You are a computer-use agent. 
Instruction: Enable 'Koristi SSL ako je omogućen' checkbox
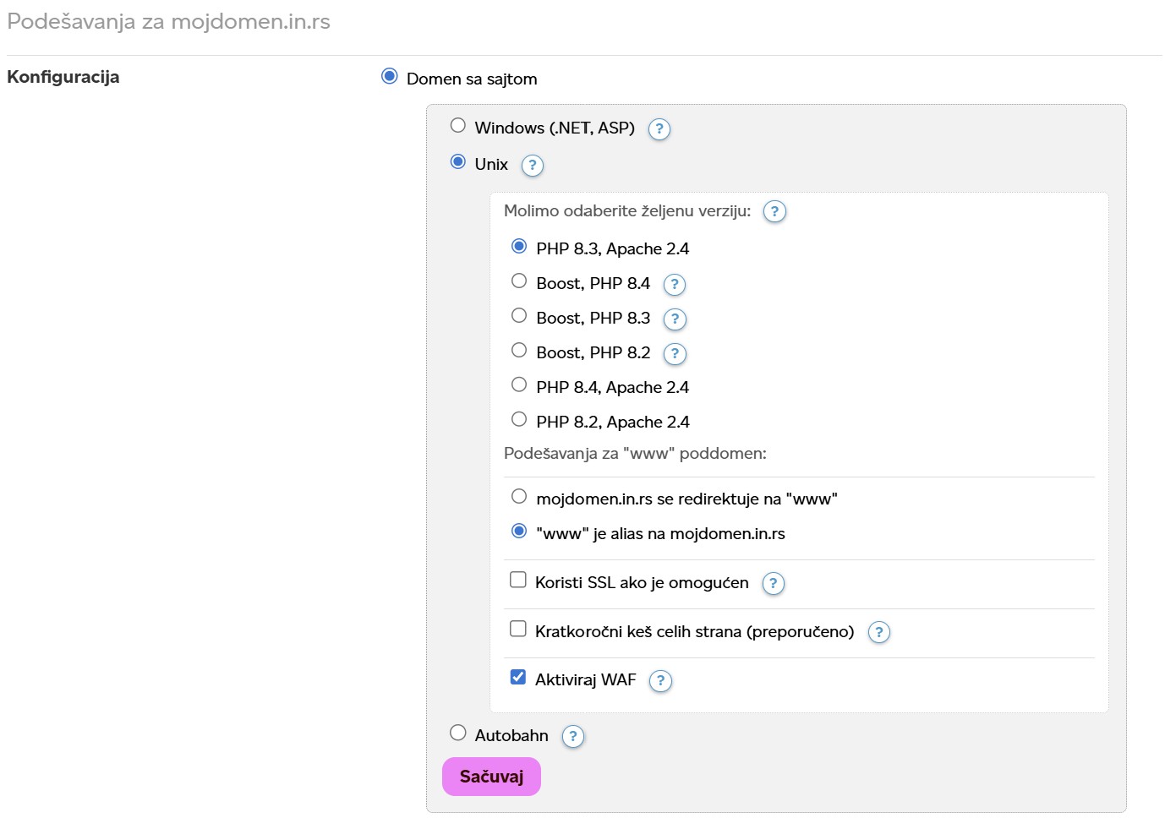point(518,581)
